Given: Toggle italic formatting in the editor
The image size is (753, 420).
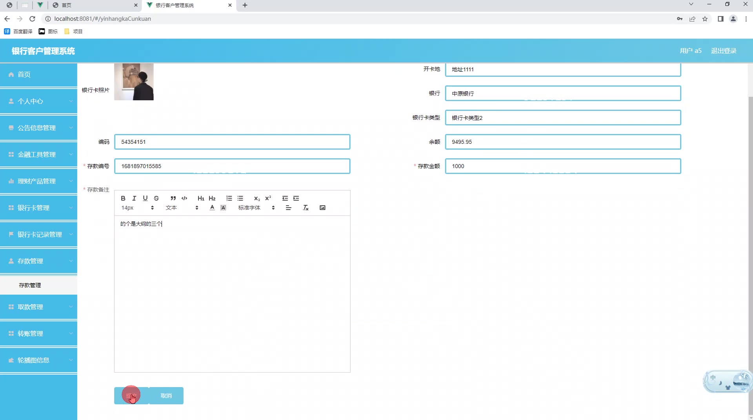Looking at the screenshot, I should [x=134, y=198].
